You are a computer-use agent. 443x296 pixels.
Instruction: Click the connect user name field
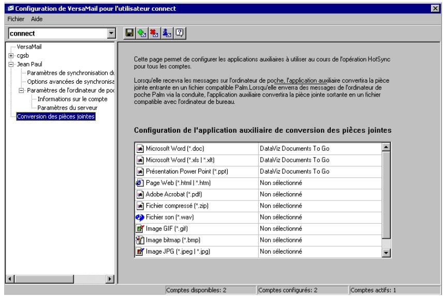(58, 33)
